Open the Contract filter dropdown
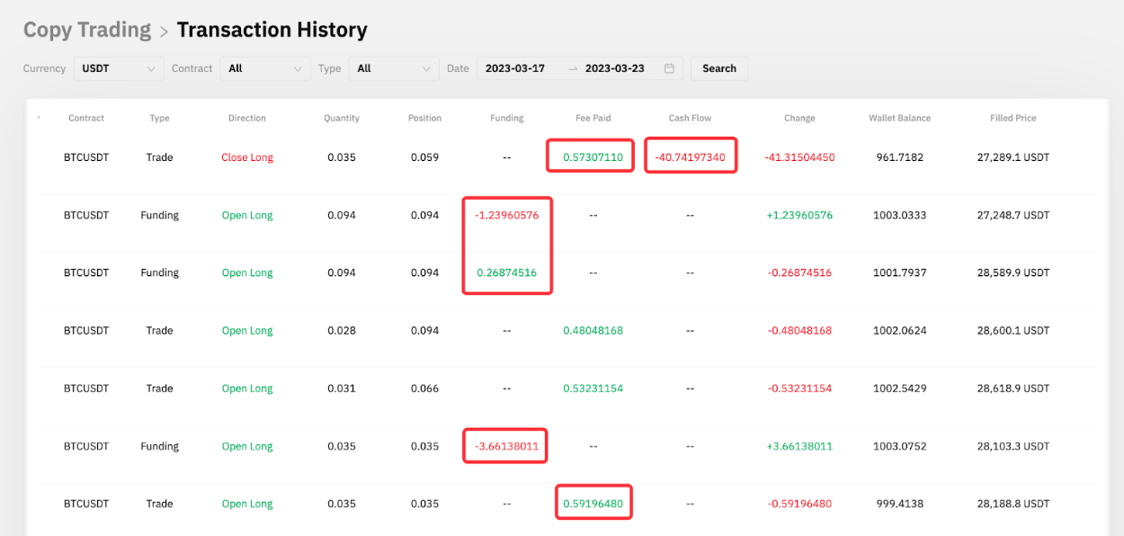 [265, 68]
